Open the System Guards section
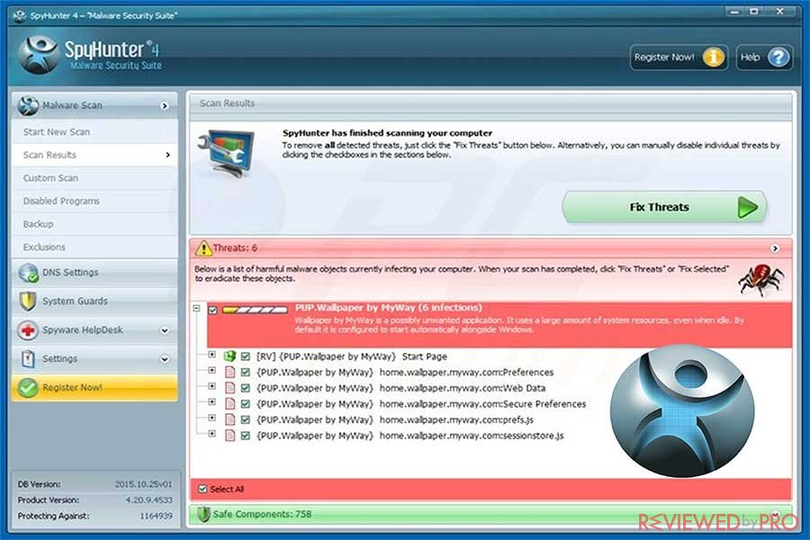The width and height of the screenshot is (810, 540). (x=94, y=301)
